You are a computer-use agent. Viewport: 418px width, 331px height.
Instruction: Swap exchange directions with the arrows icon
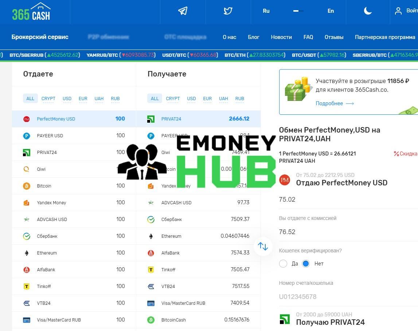[x=263, y=246]
